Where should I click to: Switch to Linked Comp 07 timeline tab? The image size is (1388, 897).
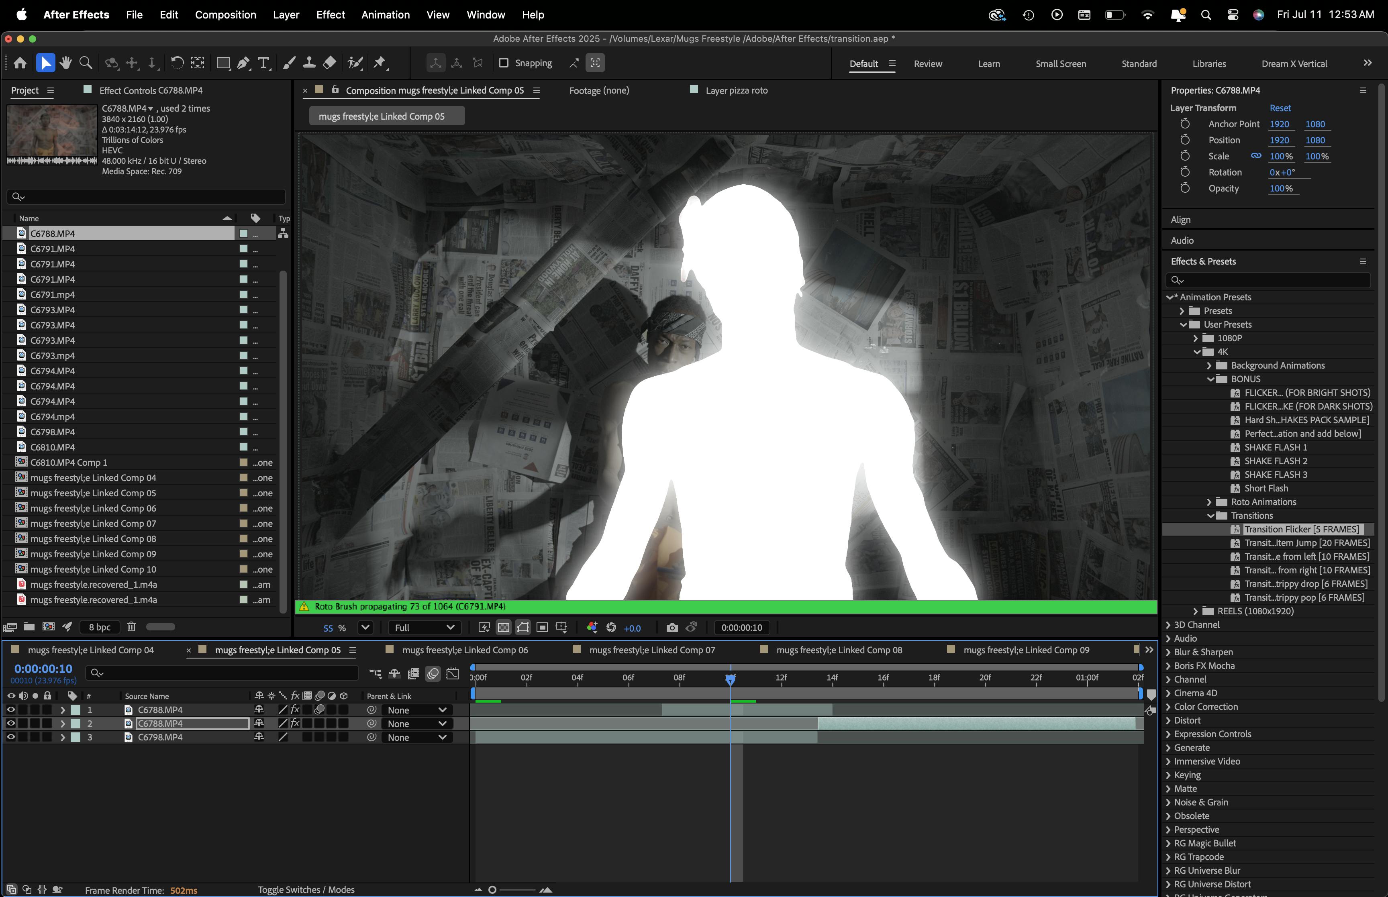(x=651, y=650)
